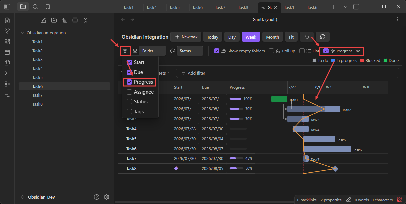Toggle Show empty folders checkbox
The height and width of the screenshot is (204, 406).
(217, 51)
